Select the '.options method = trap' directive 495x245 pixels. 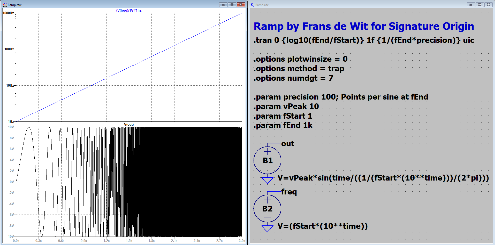[x=299, y=69]
